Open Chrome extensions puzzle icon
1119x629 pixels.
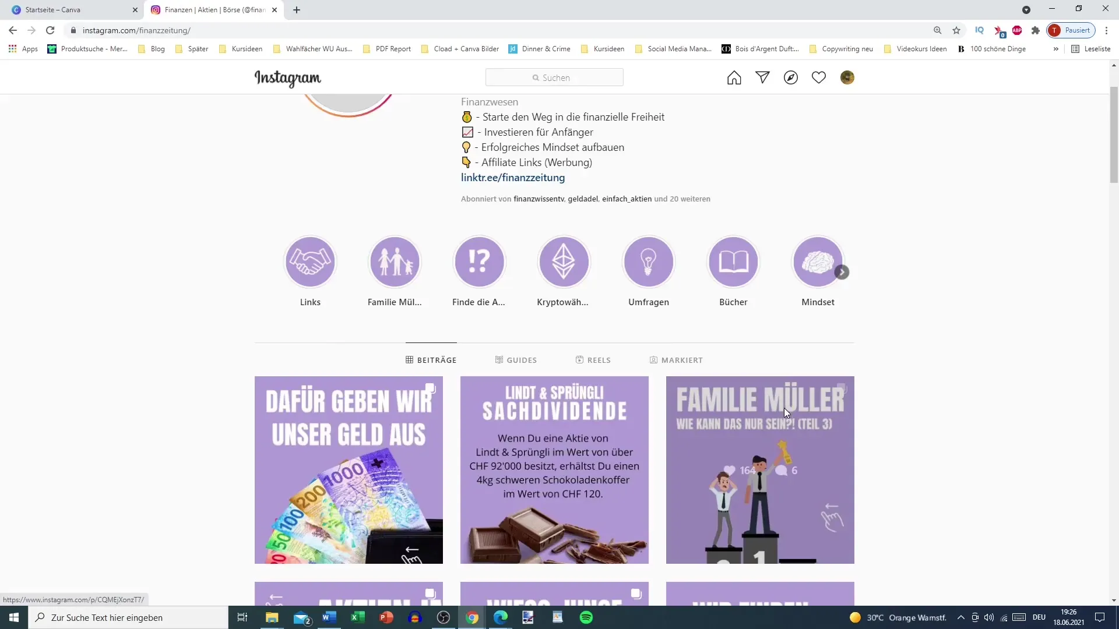[x=1036, y=30]
